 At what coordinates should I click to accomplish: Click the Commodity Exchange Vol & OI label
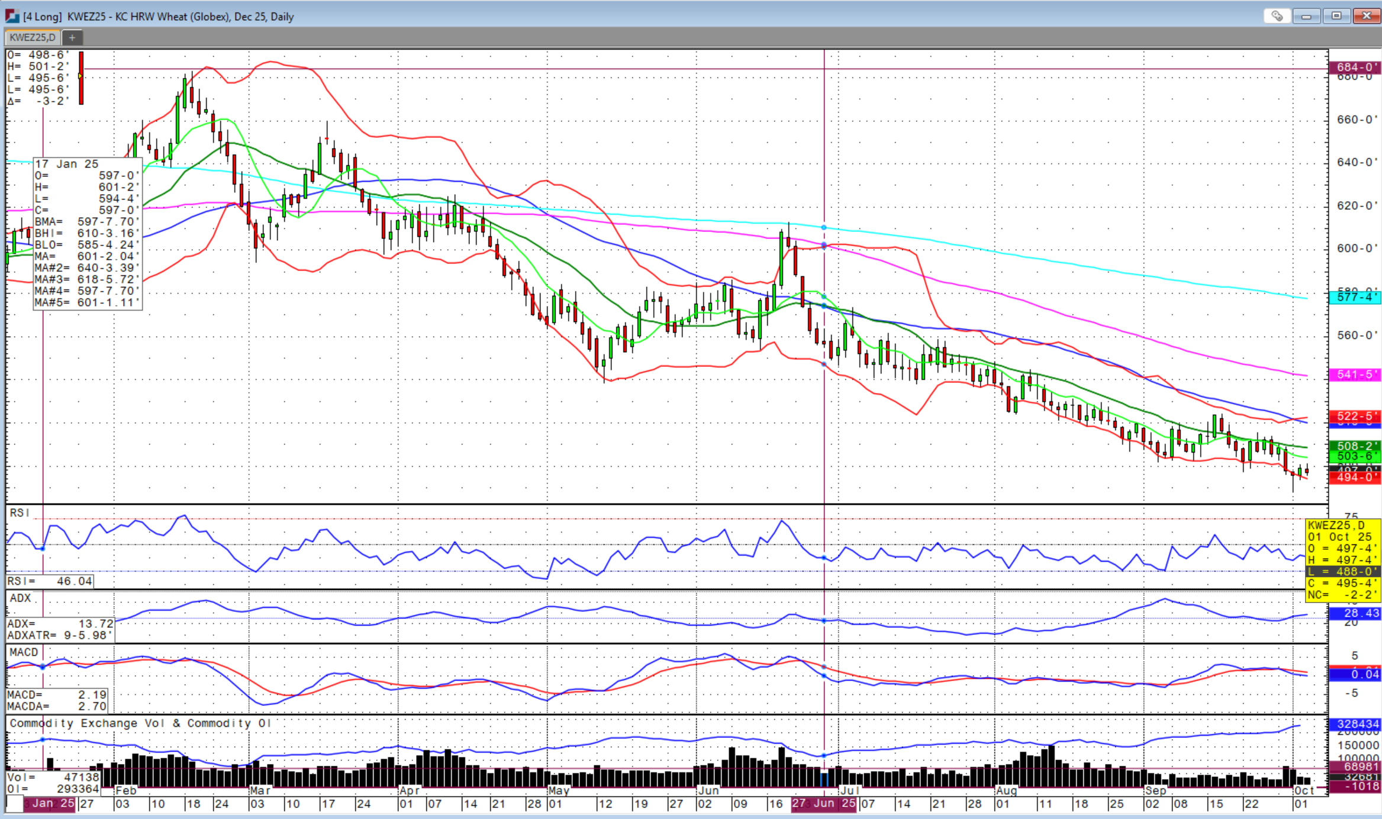tap(140, 723)
